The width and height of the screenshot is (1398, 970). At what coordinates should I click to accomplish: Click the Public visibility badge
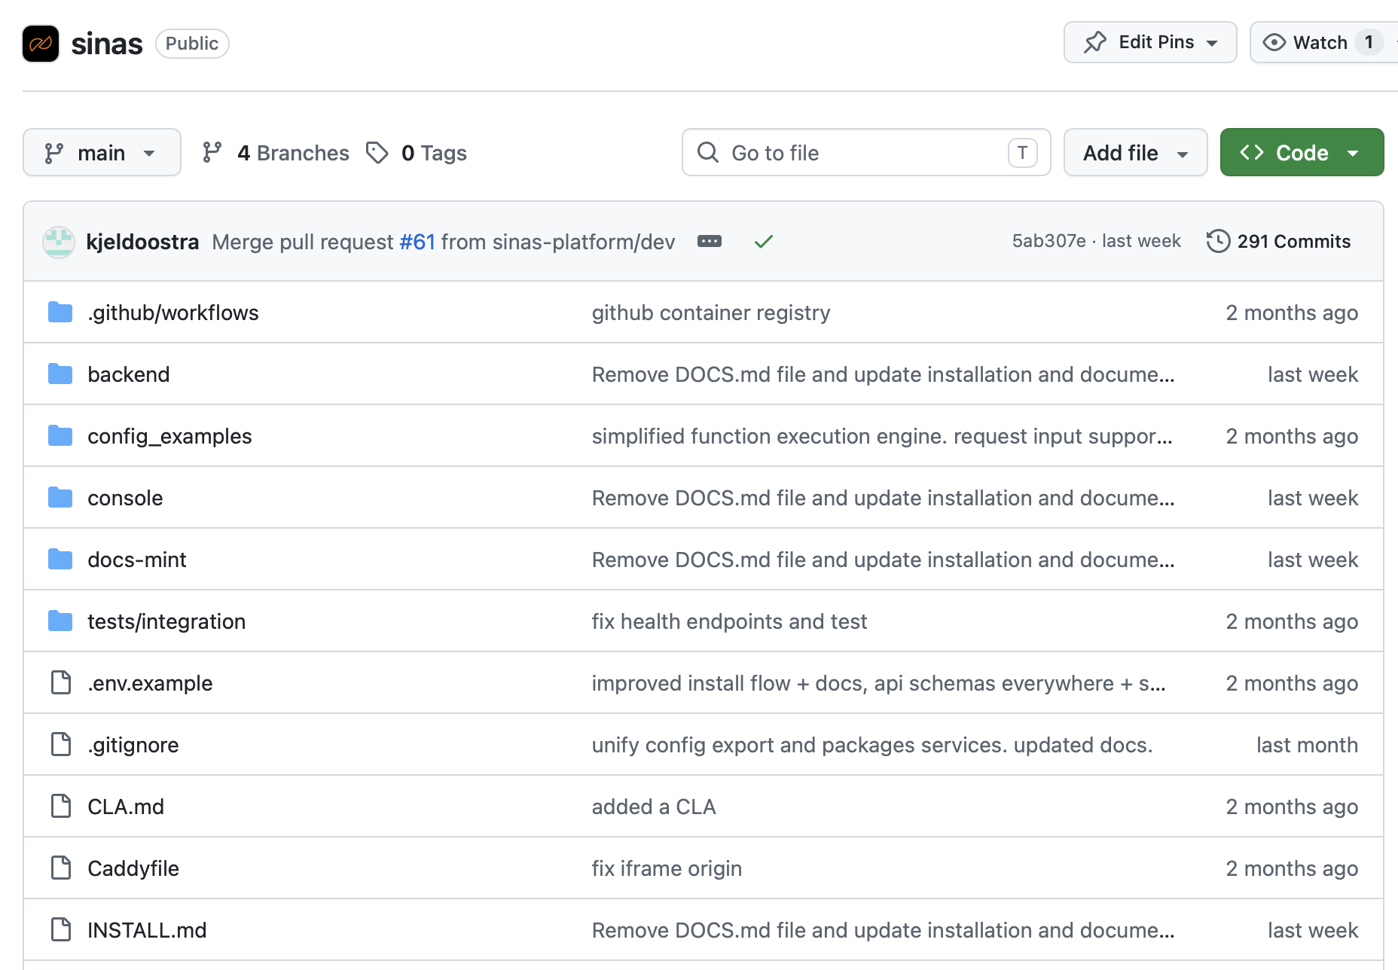[192, 44]
